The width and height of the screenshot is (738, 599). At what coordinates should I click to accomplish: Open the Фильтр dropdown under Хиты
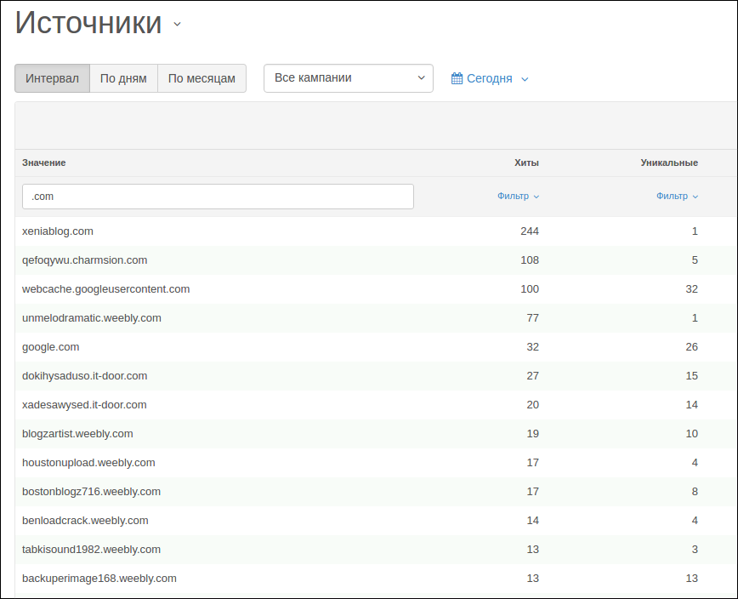pyautogui.click(x=518, y=196)
